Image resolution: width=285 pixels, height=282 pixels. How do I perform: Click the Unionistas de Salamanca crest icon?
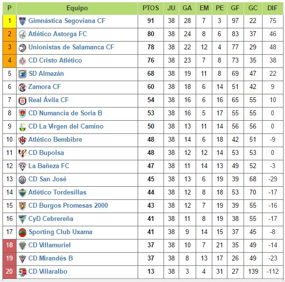point(22,48)
